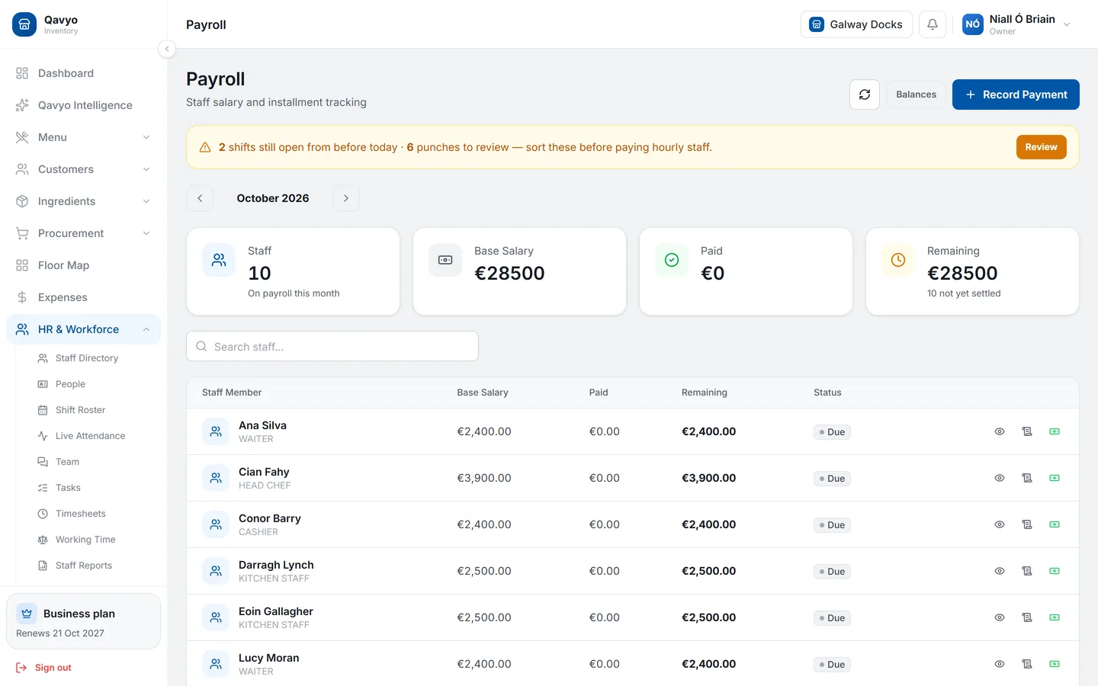Image resolution: width=1098 pixels, height=686 pixels.
Task: Click the Record Payment button
Action: click(1016, 95)
